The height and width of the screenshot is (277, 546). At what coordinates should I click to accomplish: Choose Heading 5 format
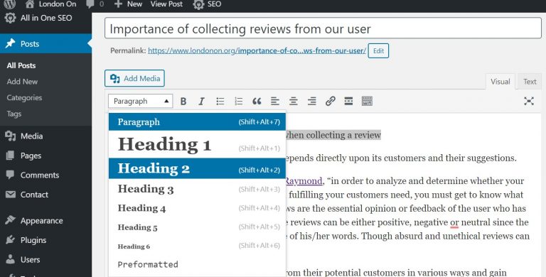[x=197, y=227]
